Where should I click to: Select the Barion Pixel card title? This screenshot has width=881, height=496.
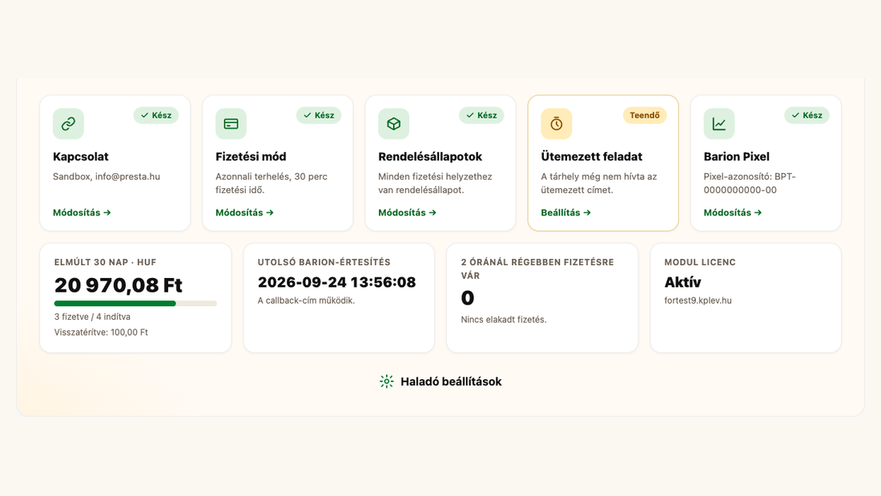737,156
